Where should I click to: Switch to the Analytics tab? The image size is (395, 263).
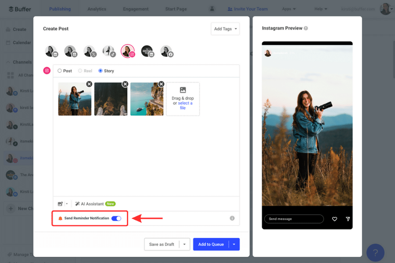click(x=97, y=9)
